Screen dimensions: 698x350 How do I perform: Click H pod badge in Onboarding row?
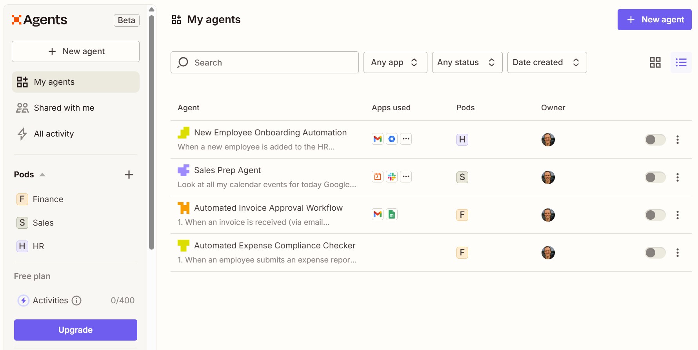[462, 140]
